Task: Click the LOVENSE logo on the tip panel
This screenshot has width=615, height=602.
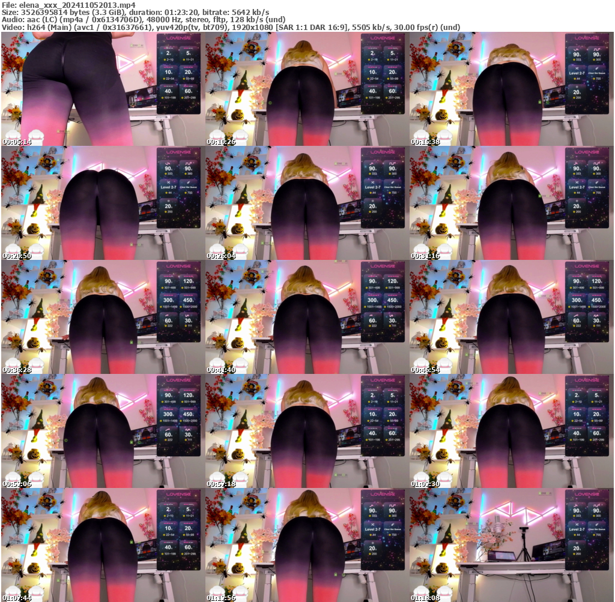Action: (x=178, y=38)
